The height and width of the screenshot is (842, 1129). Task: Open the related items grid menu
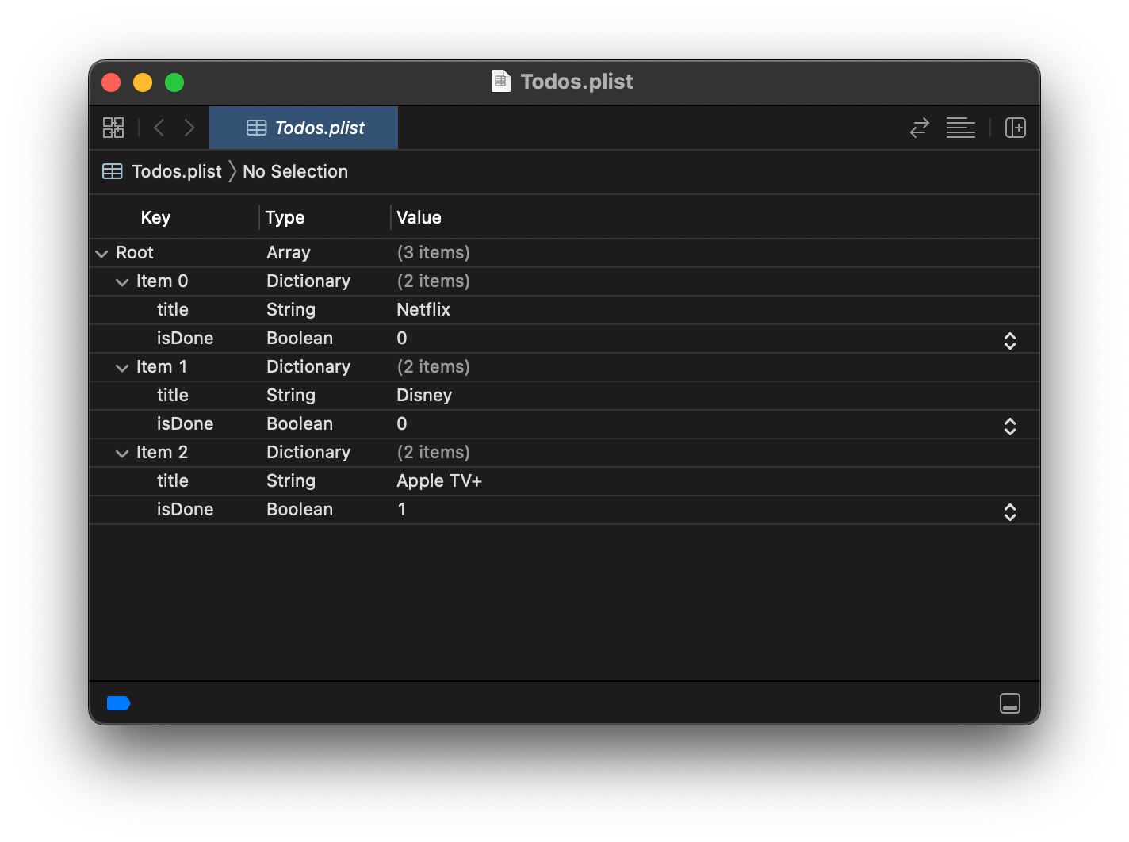coord(113,128)
